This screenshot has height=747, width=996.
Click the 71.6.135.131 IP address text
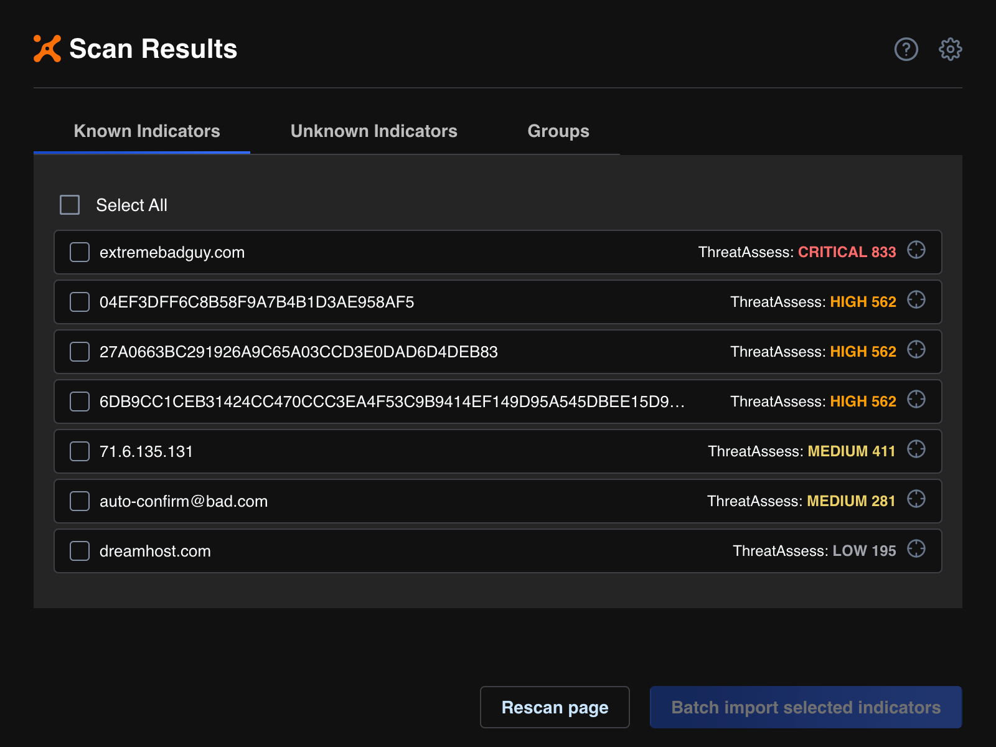(x=146, y=451)
